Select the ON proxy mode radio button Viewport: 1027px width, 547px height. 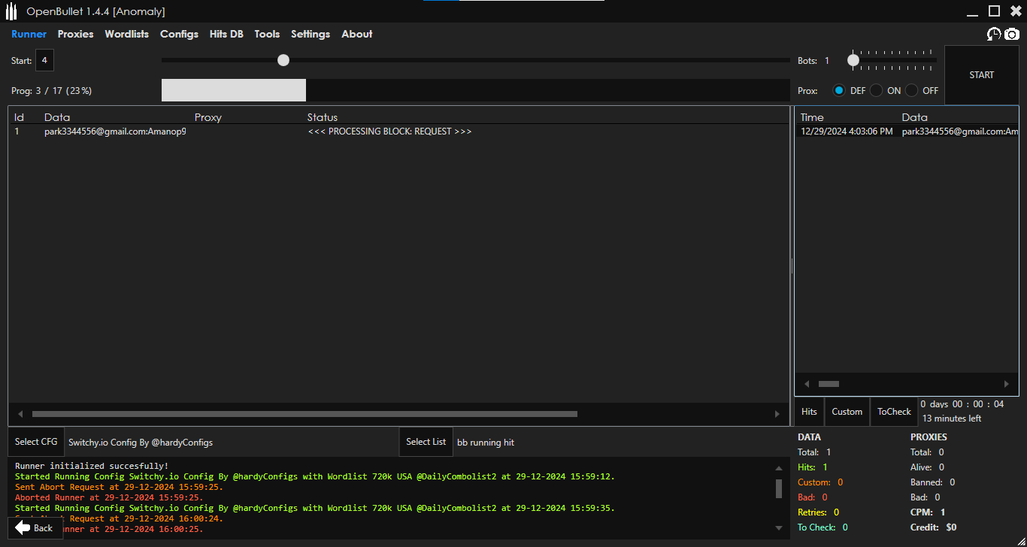[x=877, y=90]
